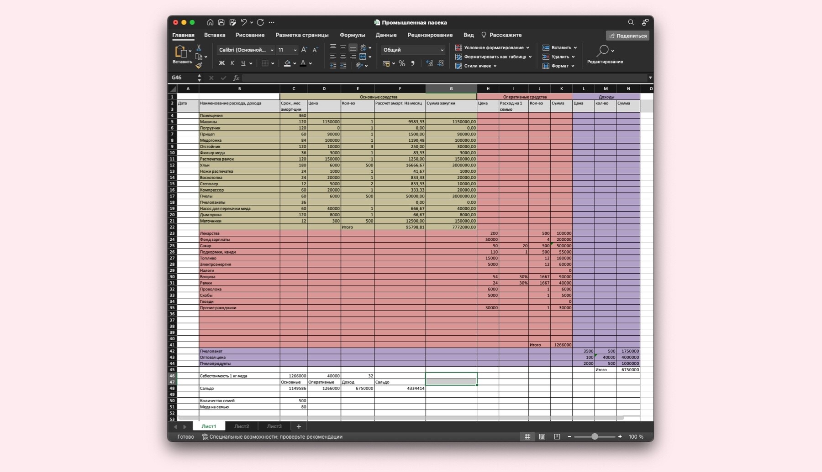The width and height of the screenshot is (822, 472).
Task: Toggle center text horizontally
Action: pos(343,57)
